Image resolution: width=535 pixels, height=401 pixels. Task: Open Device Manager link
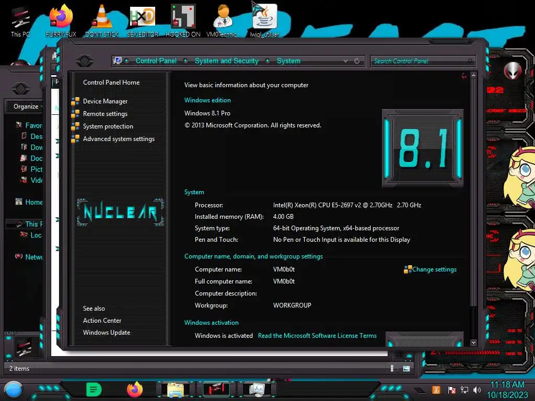105,101
